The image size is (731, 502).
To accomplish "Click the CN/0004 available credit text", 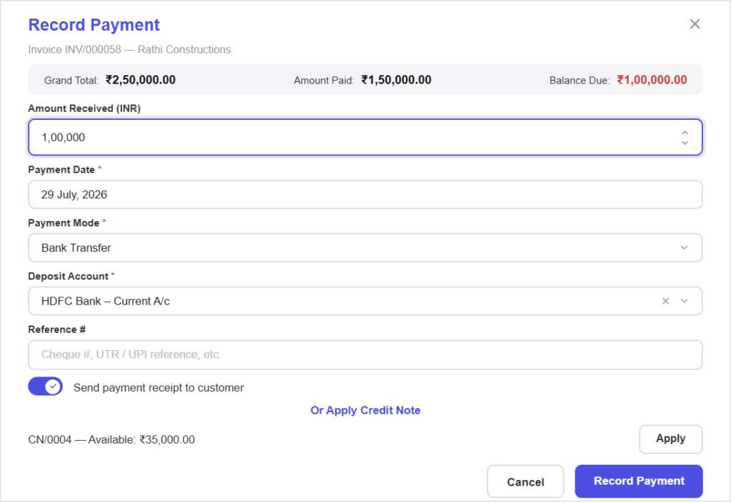I will tap(111, 439).
